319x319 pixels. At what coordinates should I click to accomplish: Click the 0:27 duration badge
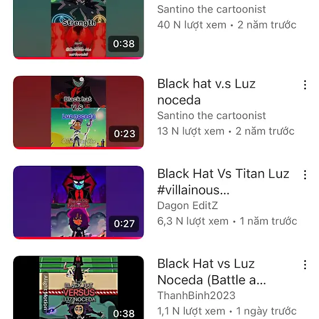click(124, 223)
